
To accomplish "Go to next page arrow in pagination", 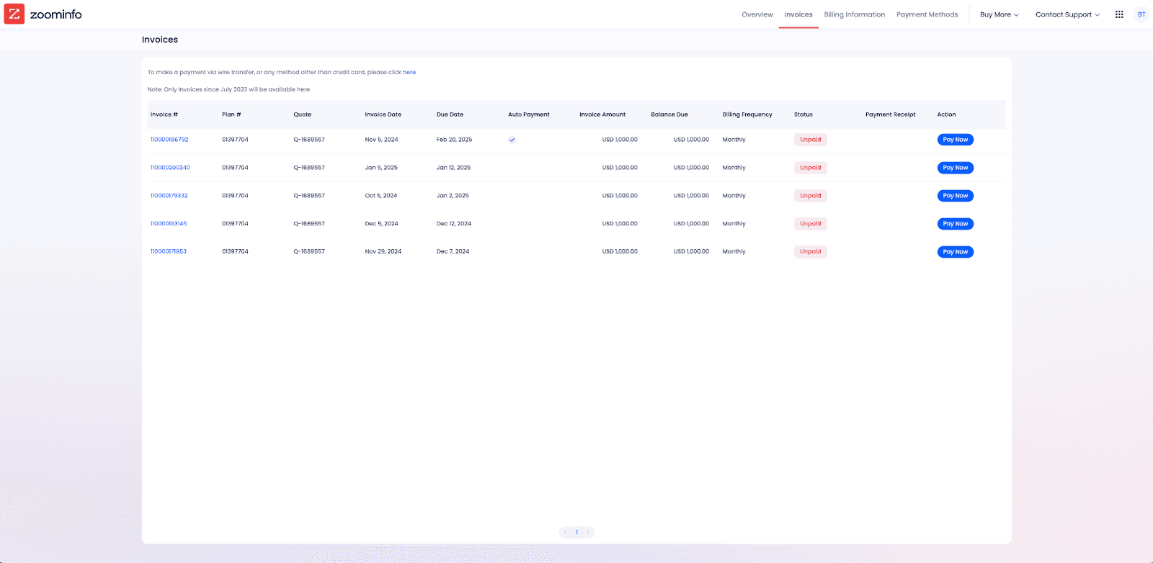I will [588, 532].
